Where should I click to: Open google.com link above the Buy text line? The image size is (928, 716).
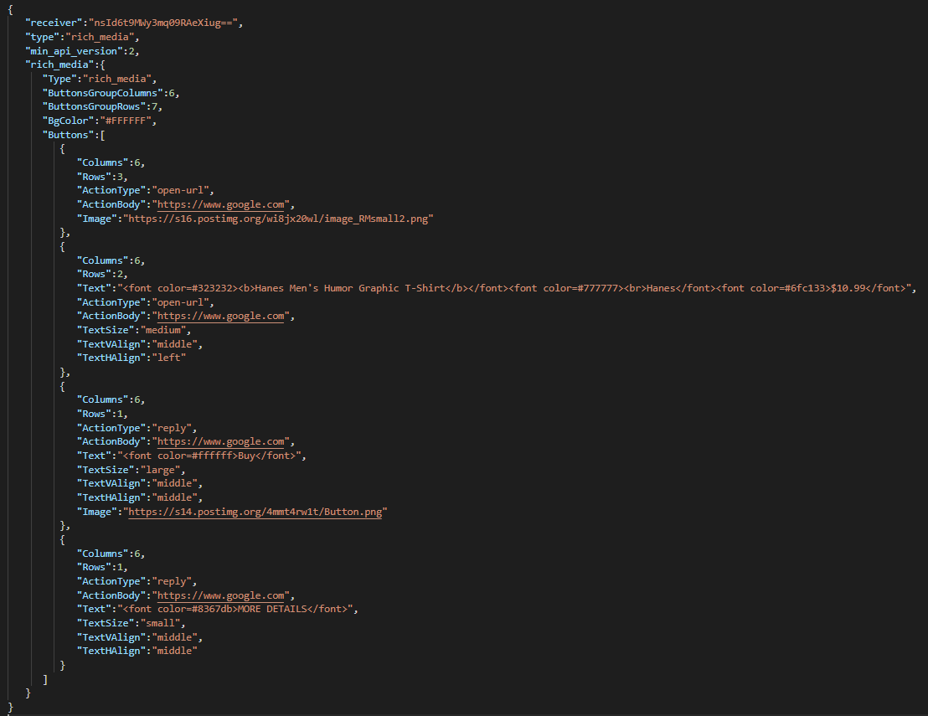coord(221,441)
